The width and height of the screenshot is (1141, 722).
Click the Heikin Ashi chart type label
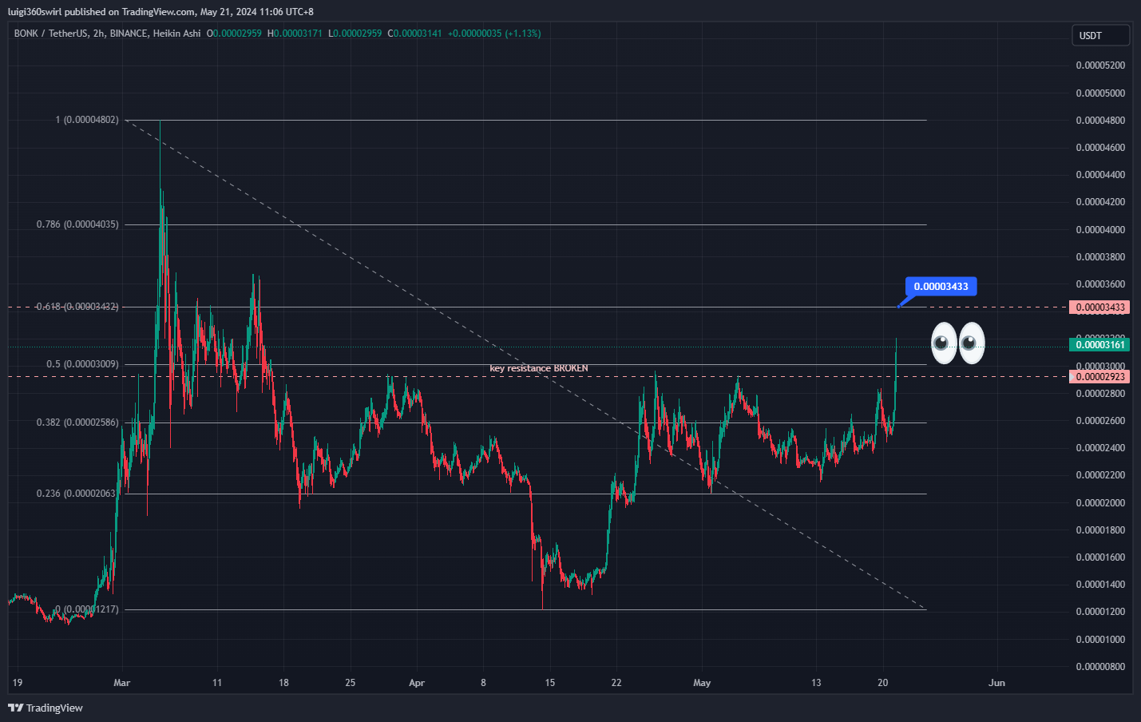[177, 34]
